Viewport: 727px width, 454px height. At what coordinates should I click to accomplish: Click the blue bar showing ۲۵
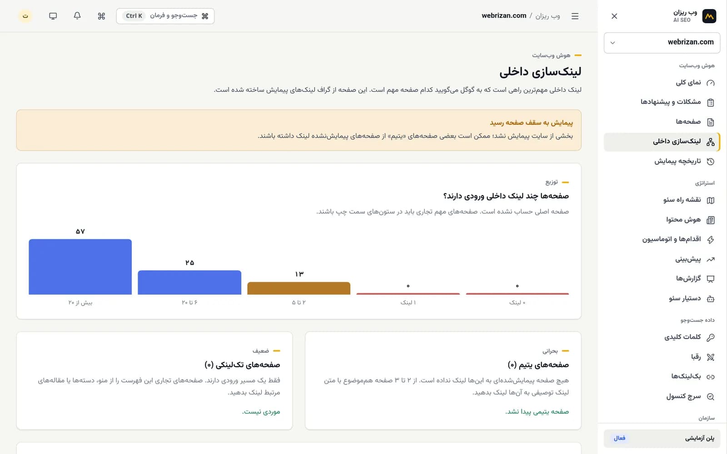point(189,282)
